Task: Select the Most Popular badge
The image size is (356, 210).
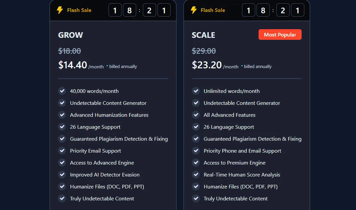Action: click(280, 34)
